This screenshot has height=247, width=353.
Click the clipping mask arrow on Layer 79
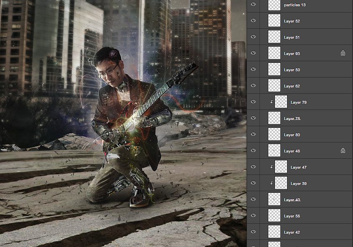pos(272,102)
